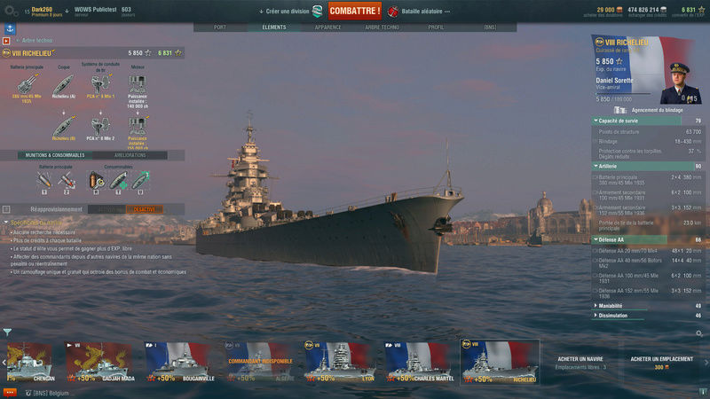Select the main battery 380 mm module icon
The image size is (710, 399).
click(28, 84)
